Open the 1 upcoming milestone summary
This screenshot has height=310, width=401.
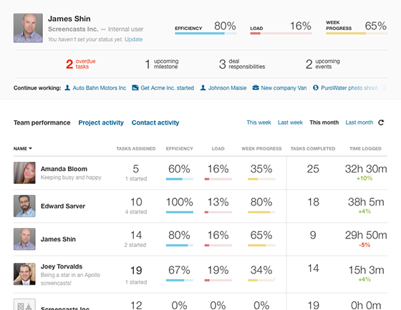(161, 64)
